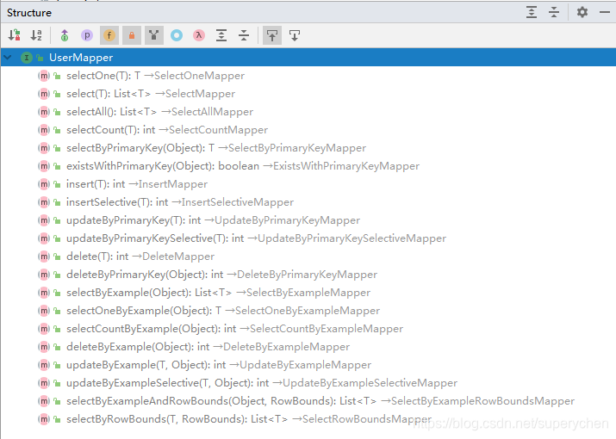Click the method icon beside selectAll()
Viewport: 616px width, 439px height.
pyautogui.click(x=44, y=112)
